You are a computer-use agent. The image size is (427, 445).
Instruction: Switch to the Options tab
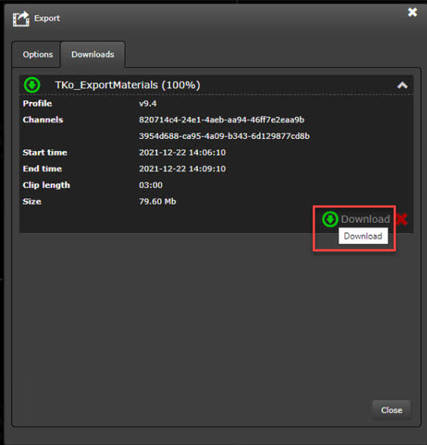click(37, 54)
